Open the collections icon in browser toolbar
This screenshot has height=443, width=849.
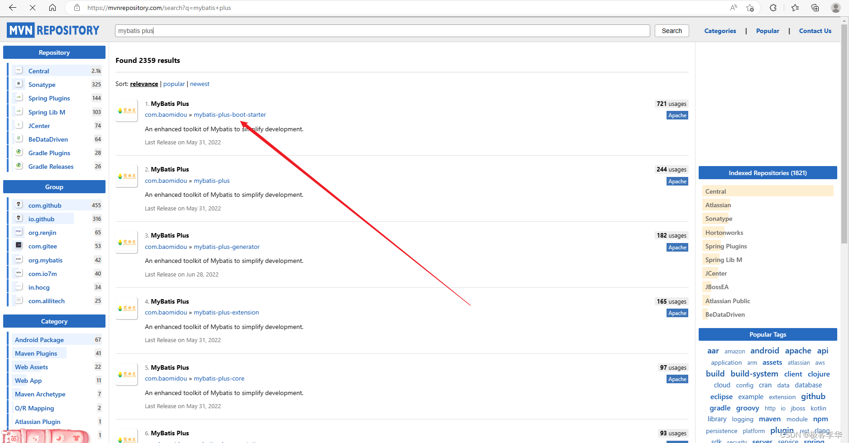[x=815, y=8]
